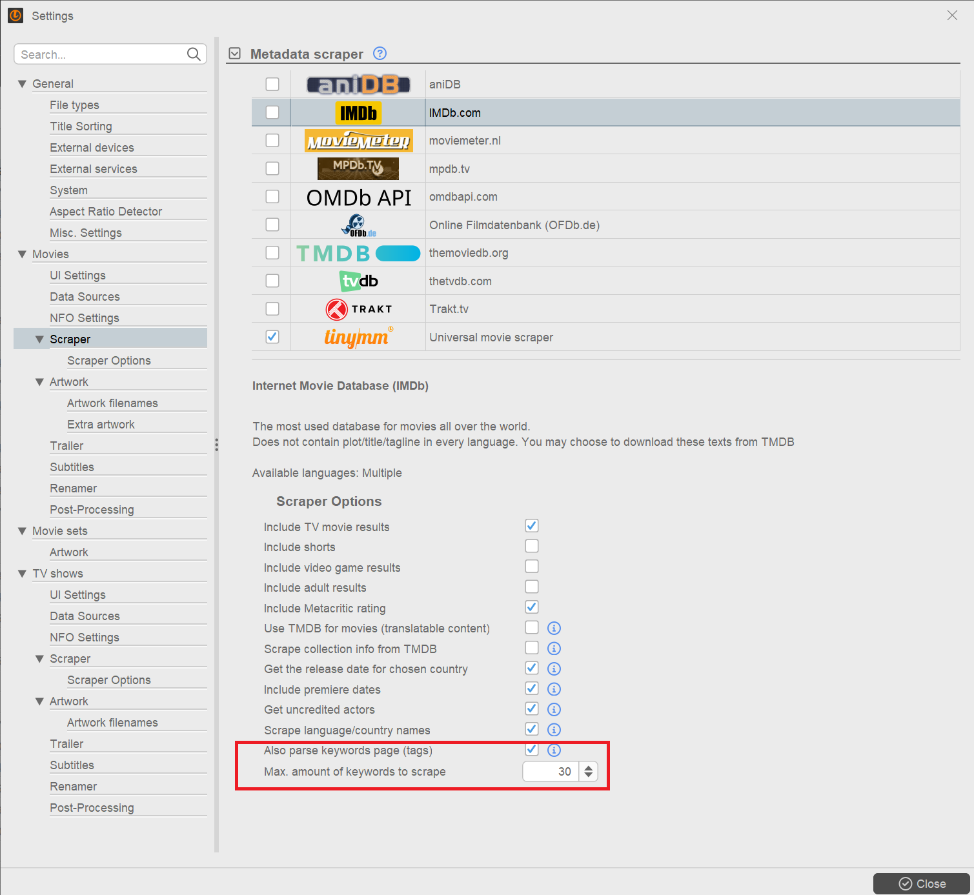Toggle Get uncredited actors checkbox
The height and width of the screenshot is (895, 974).
(x=532, y=709)
